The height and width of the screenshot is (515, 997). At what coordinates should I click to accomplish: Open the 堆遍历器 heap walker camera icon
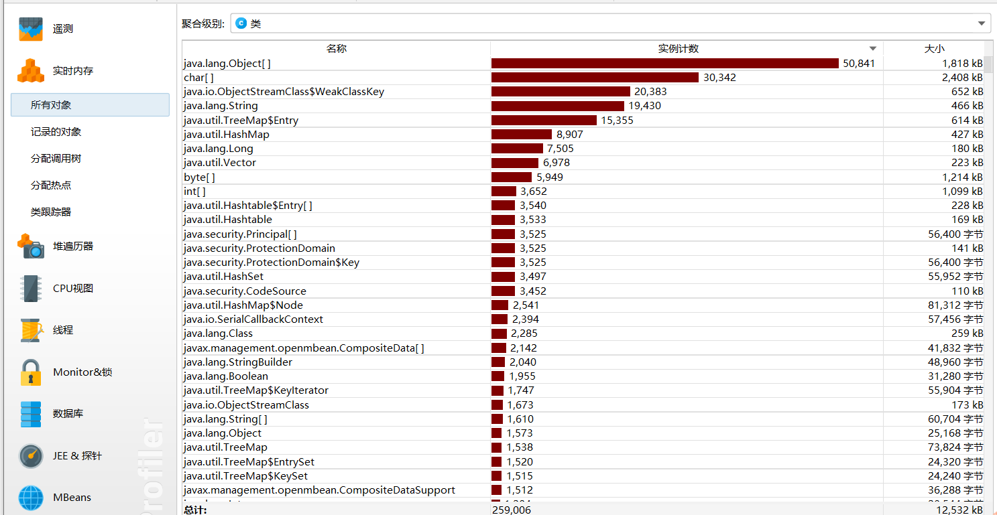click(x=31, y=246)
